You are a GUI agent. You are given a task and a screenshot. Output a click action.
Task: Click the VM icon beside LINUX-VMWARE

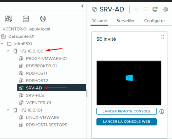pyautogui.click(x=21, y=118)
